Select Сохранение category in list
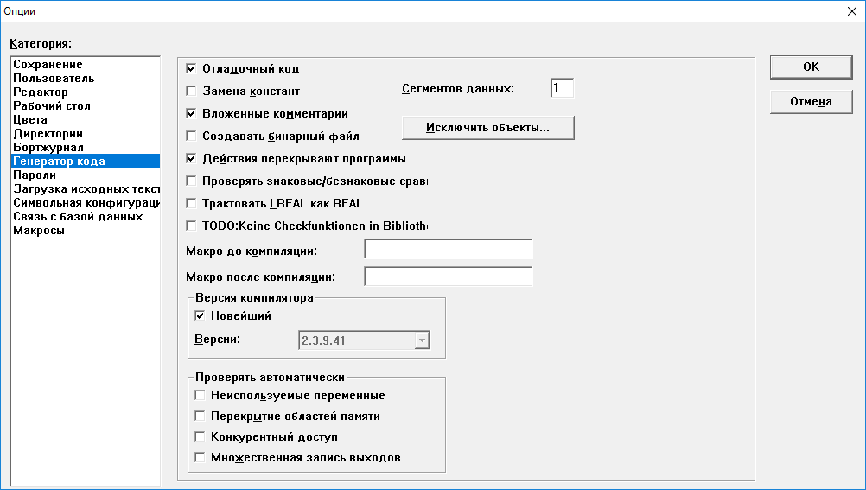 (x=48, y=65)
